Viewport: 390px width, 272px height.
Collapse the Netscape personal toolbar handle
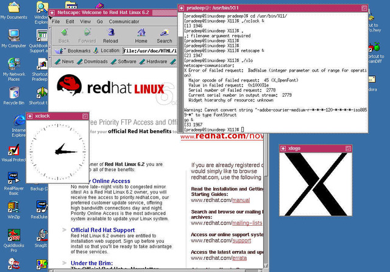(x=50, y=61)
